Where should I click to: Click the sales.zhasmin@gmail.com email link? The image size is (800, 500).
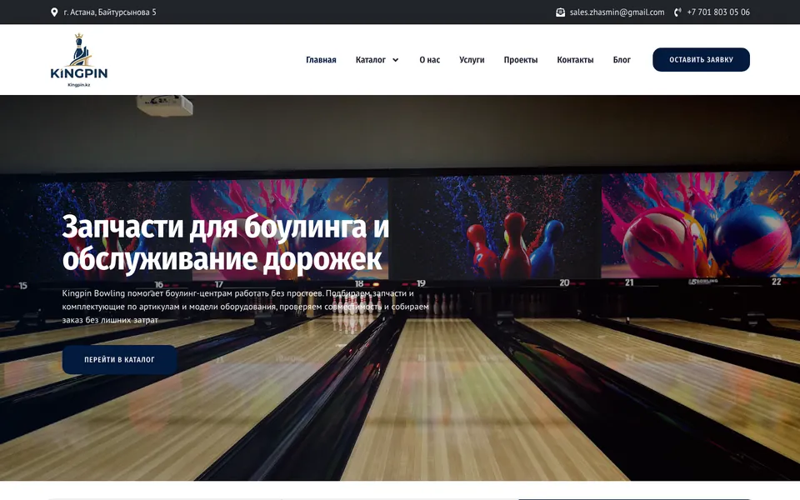[x=617, y=12]
